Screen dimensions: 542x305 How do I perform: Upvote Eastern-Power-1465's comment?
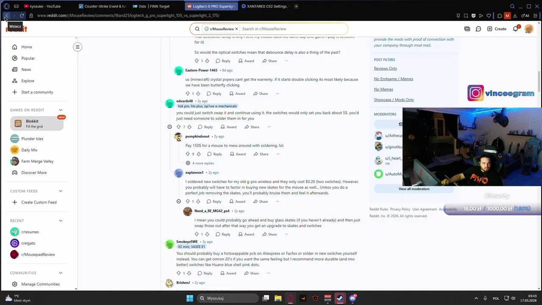point(188,94)
